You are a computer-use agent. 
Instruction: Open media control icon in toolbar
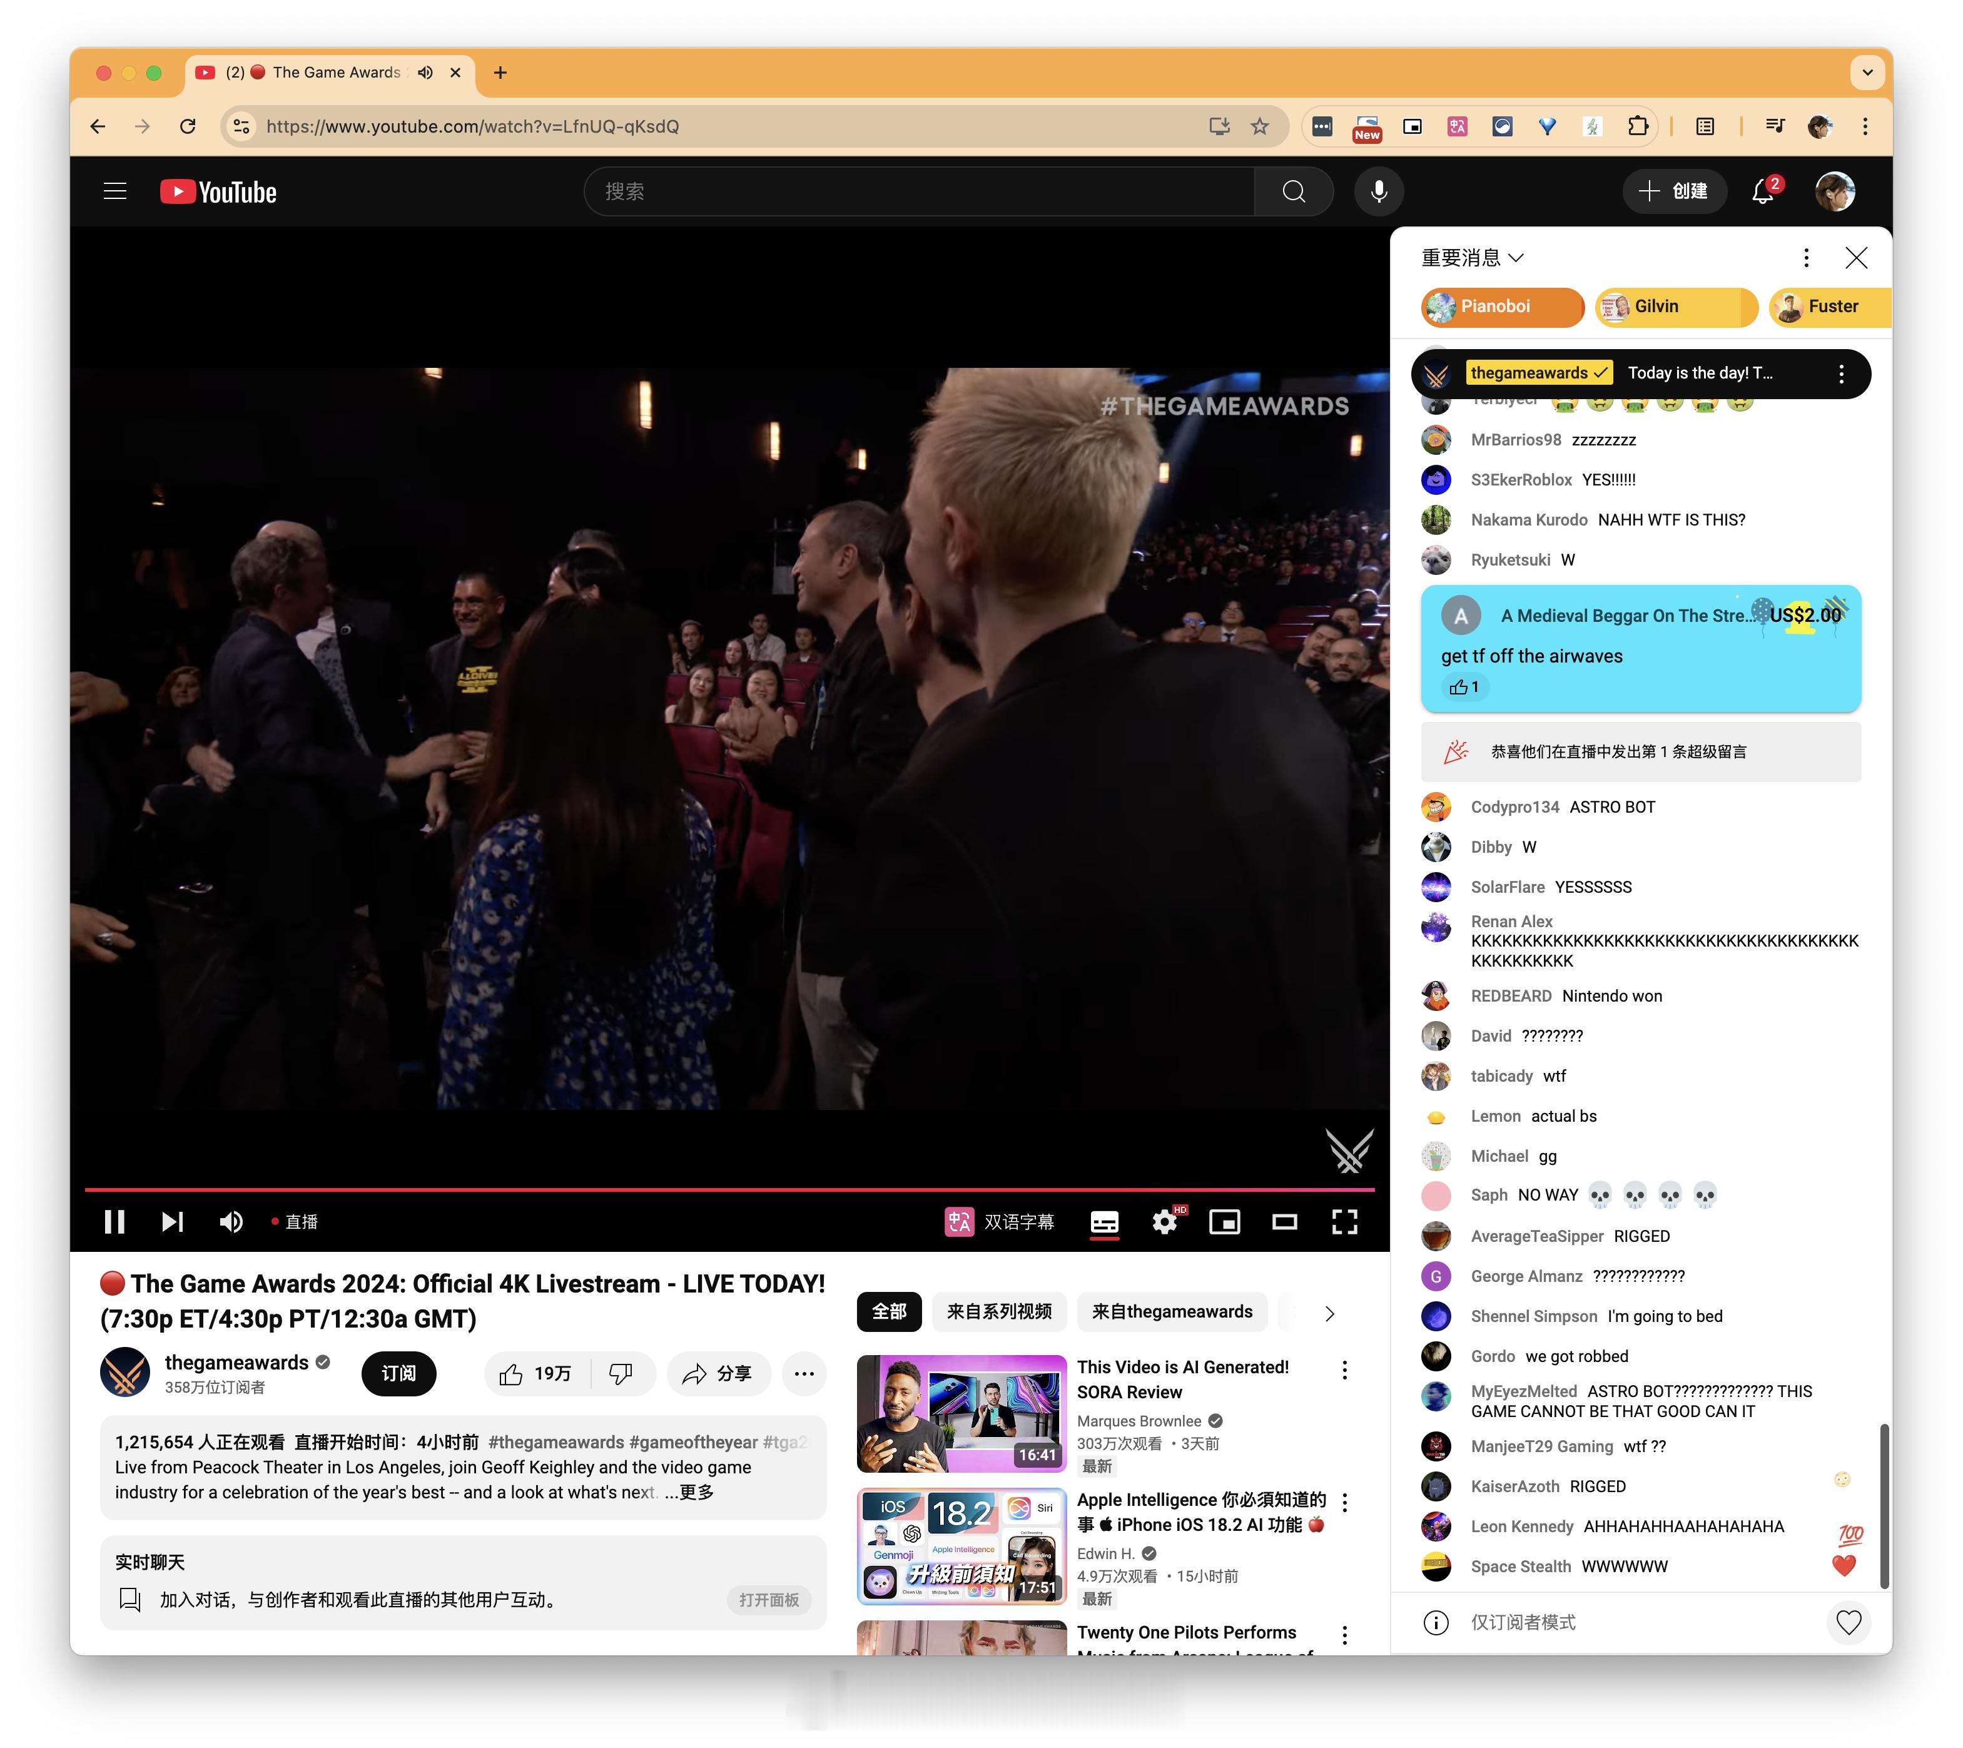pos(1775,127)
